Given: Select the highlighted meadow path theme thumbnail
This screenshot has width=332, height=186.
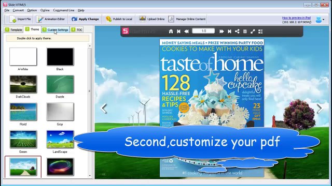Looking at the screenshot, I should pos(23,167).
